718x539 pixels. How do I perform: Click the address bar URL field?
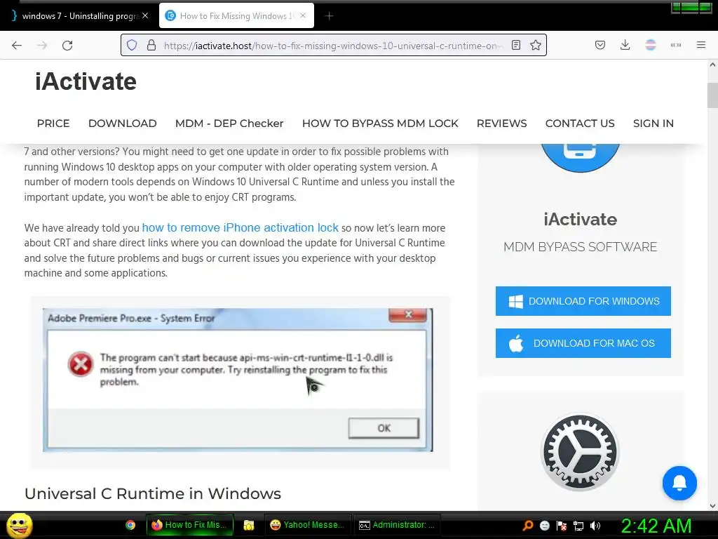pyautogui.click(x=333, y=46)
